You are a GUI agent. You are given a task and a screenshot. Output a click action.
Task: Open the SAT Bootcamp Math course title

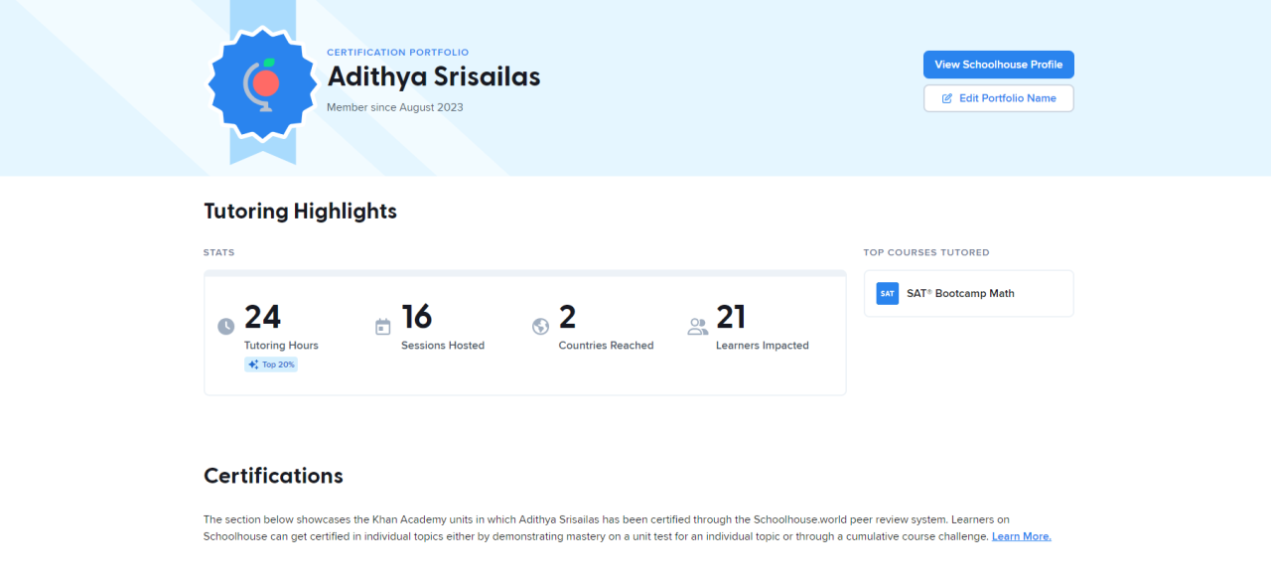960,294
